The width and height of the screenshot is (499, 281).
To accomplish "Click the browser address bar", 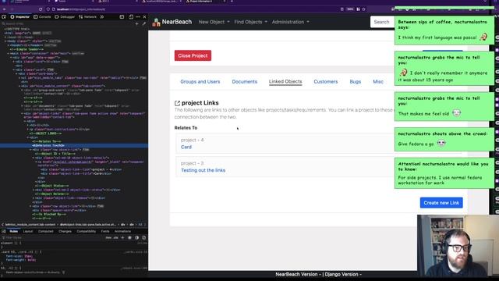I will point(194,9).
